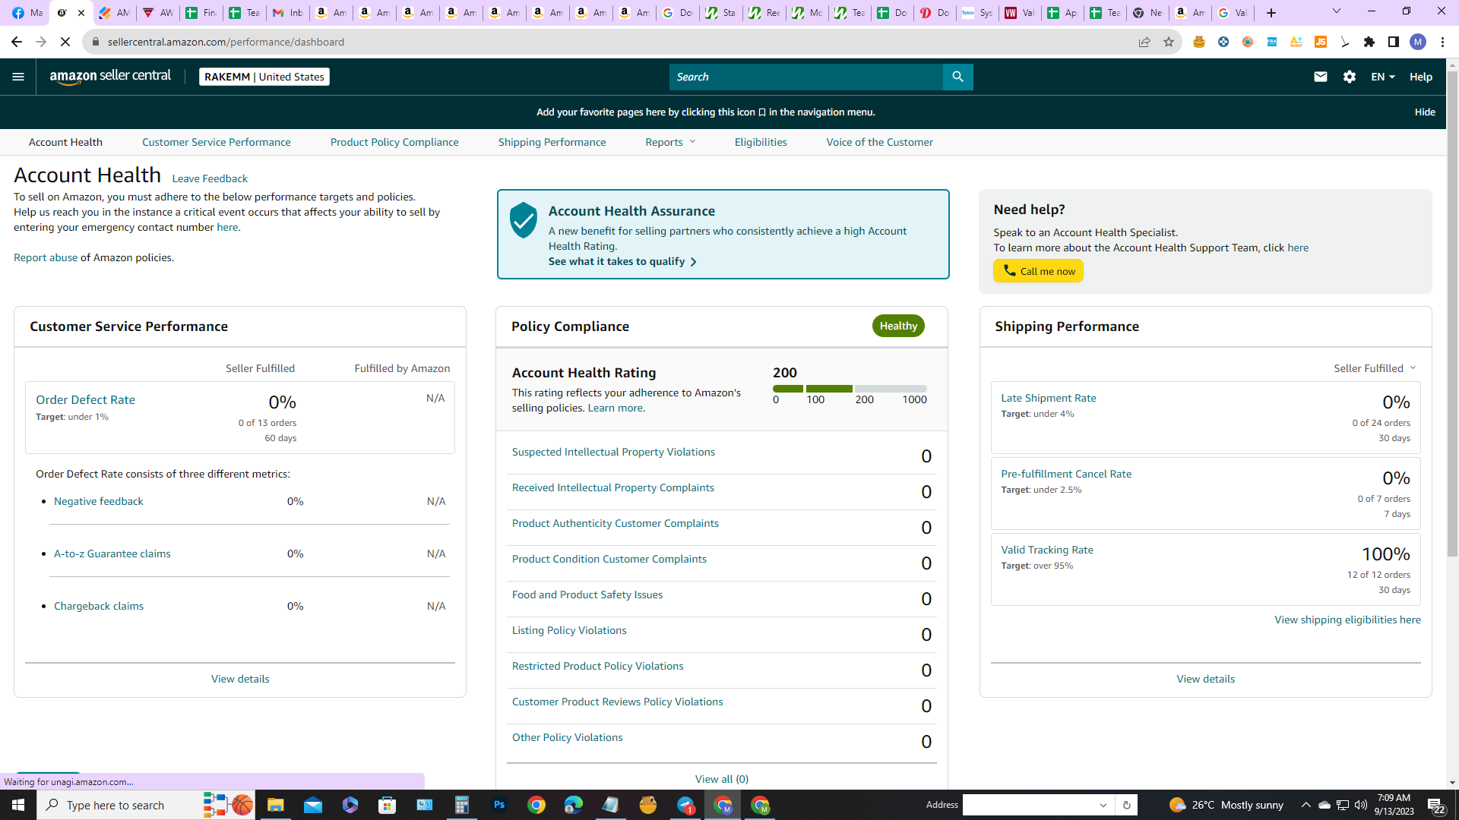This screenshot has width=1459, height=820.
Task: Open the Valid Tracking Rate link
Action: 1047,550
